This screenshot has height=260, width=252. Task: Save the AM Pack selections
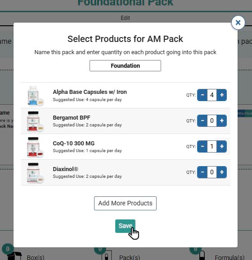[126, 226]
